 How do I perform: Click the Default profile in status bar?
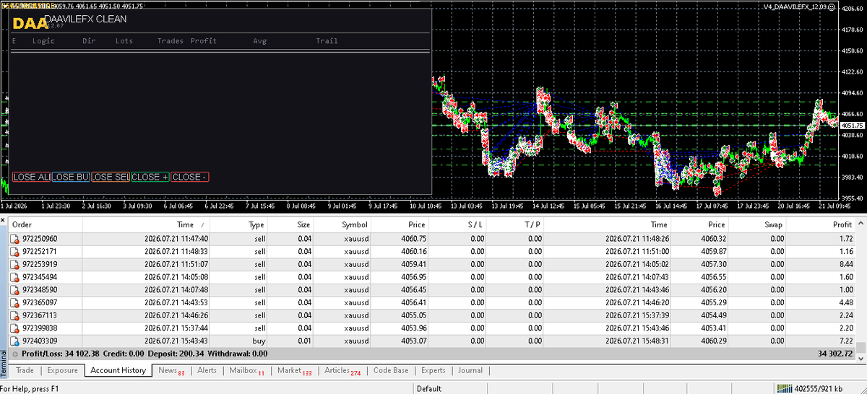click(428, 389)
